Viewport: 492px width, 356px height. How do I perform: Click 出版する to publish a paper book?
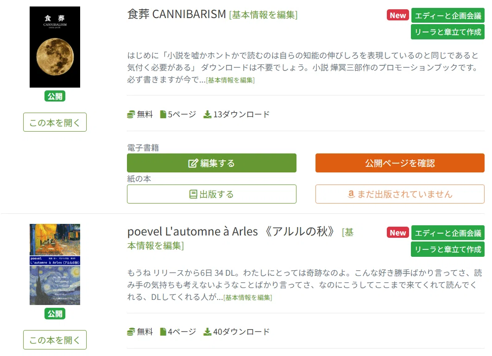click(x=211, y=194)
